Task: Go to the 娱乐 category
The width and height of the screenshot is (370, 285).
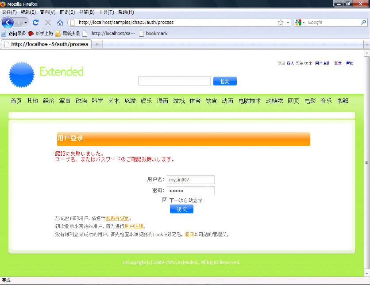Action: pyautogui.click(x=146, y=101)
